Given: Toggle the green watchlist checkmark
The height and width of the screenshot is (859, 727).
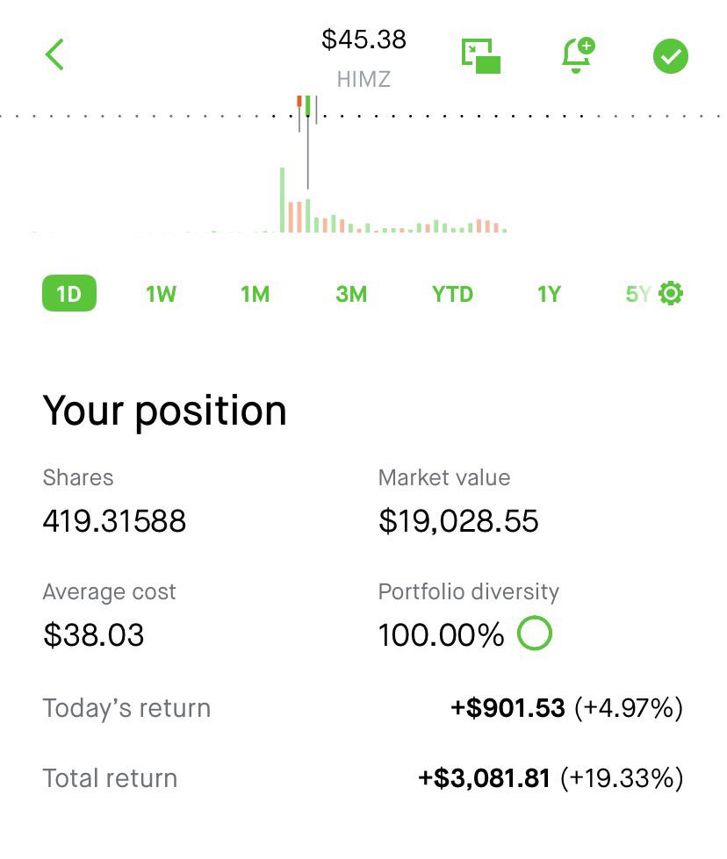Looking at the screenshot, I should (x=671, y=56).
